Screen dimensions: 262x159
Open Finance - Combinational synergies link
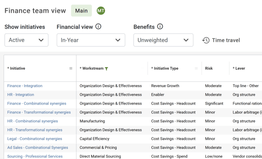[x=37, y=104]
